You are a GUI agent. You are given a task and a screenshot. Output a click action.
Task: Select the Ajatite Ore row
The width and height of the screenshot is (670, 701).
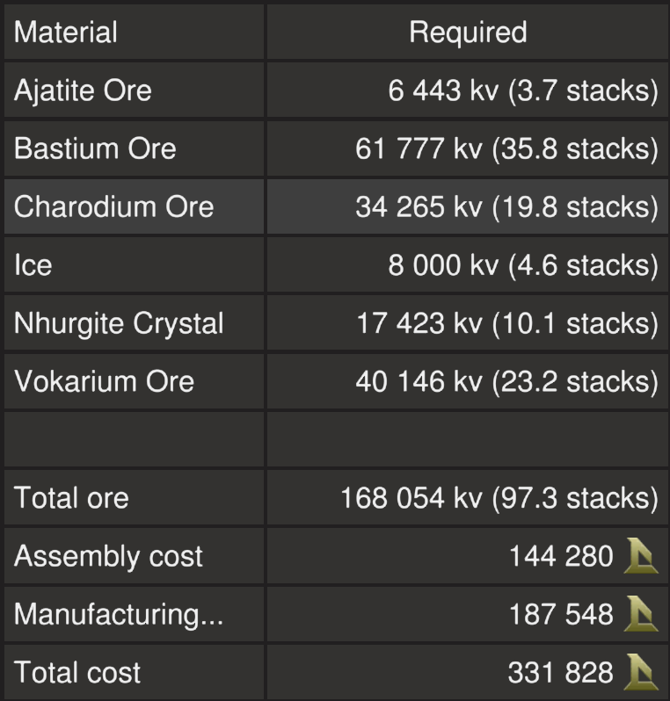tap(83, 90)
